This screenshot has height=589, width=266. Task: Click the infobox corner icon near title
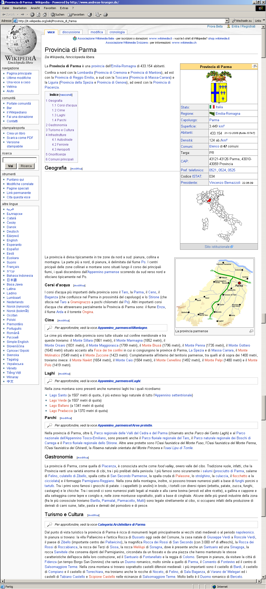click(x=255, y=66)
